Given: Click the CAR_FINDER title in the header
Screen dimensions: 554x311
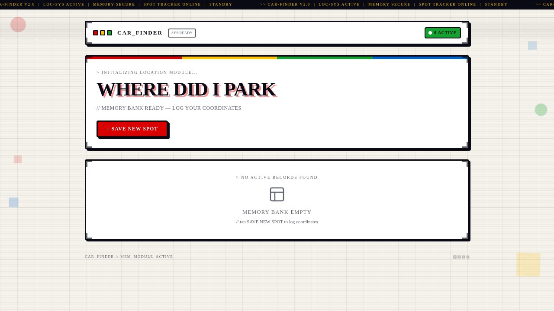Looking at the screenshot, I should point(140,33).
